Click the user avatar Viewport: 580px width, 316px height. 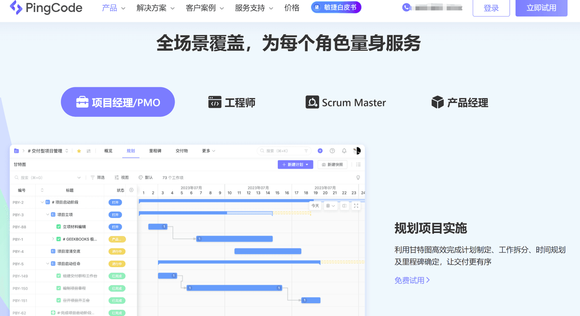pyautogui.click(x=357, y=151)
